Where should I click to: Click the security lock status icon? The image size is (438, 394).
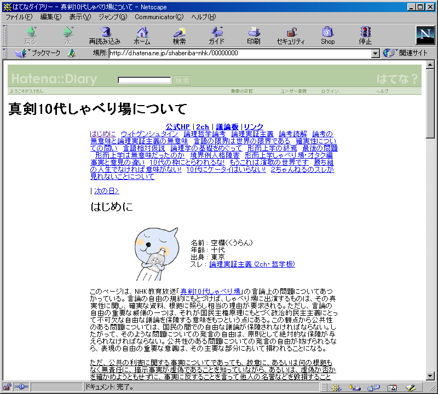7,387
